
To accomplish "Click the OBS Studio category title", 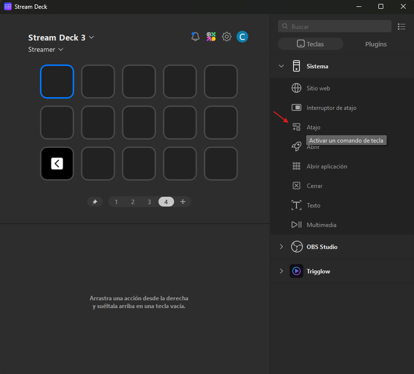I will pos(322,247).
